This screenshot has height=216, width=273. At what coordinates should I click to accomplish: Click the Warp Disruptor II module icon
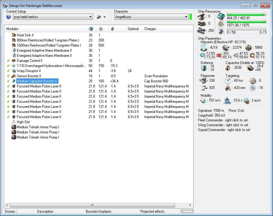14,71
